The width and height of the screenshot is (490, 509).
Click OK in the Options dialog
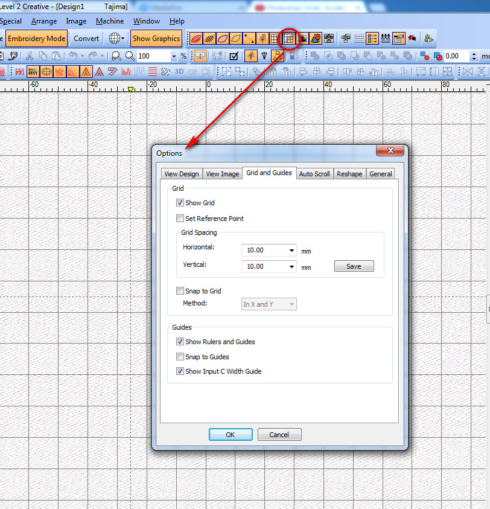coord(231,435)
